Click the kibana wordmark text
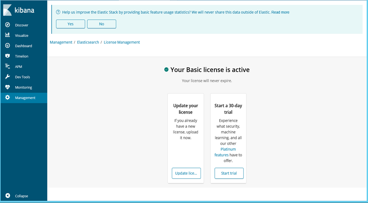The height and width of the screenshot is (203, 368). click(24, 10)
